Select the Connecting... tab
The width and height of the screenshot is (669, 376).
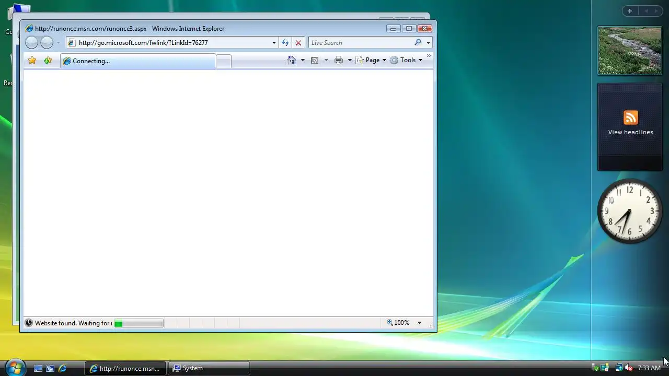pos(137,61)
